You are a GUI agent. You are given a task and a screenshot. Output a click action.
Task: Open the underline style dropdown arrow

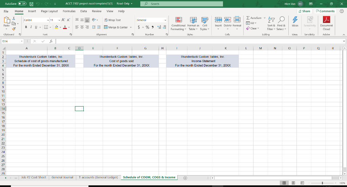click(40, 27)
